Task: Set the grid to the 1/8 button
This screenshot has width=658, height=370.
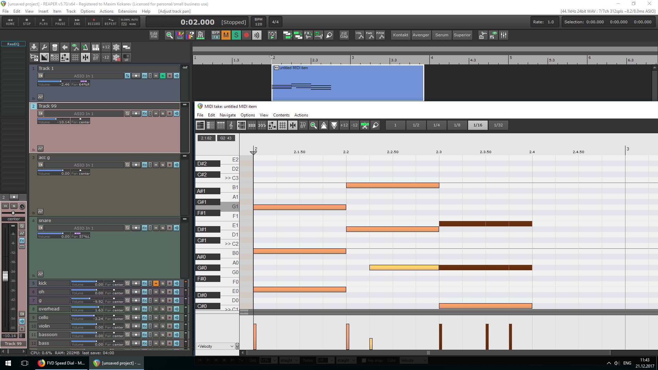Action: coord(457,125)
